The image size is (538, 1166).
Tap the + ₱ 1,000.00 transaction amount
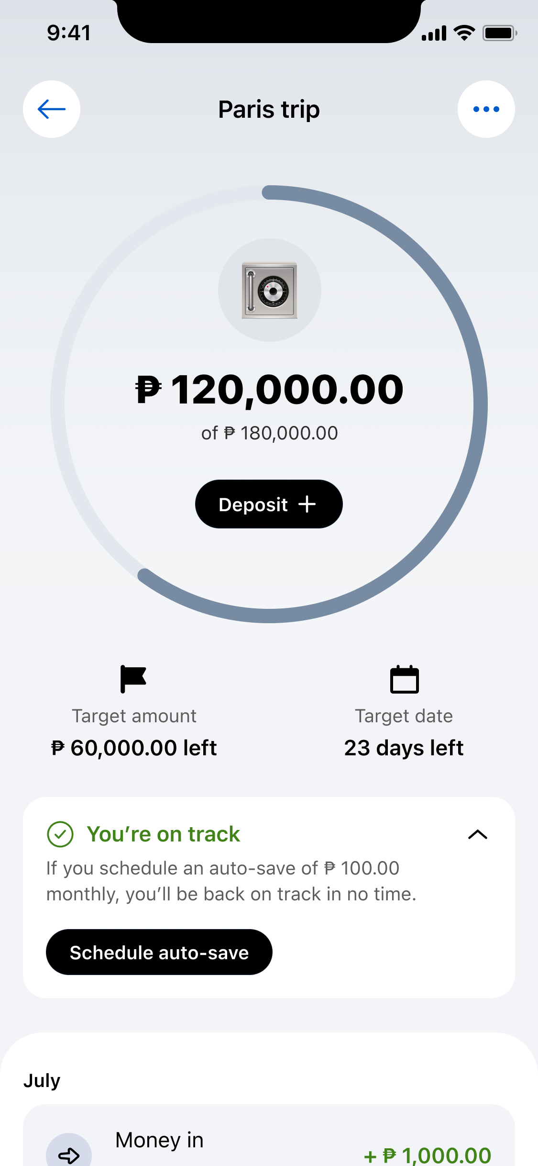428,1155
